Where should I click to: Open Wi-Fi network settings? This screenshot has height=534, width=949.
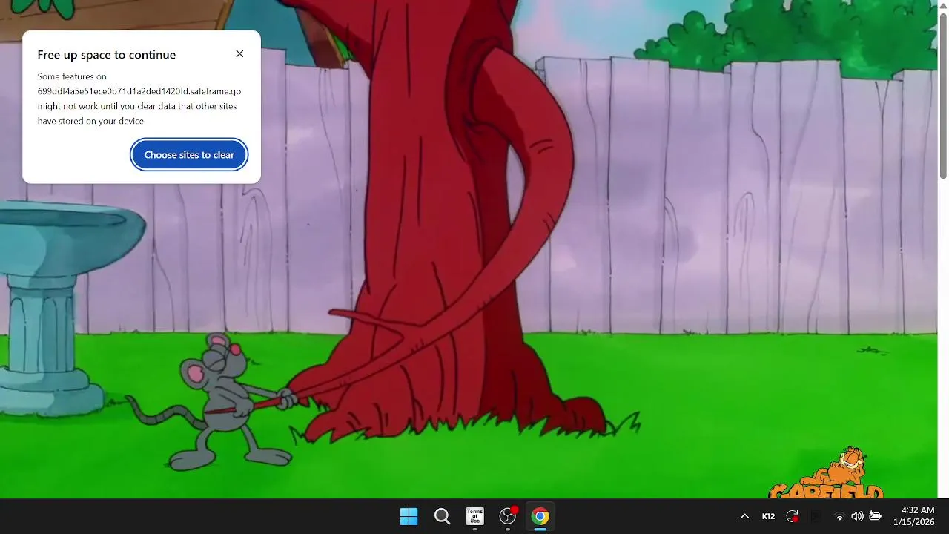click(839, 516)
